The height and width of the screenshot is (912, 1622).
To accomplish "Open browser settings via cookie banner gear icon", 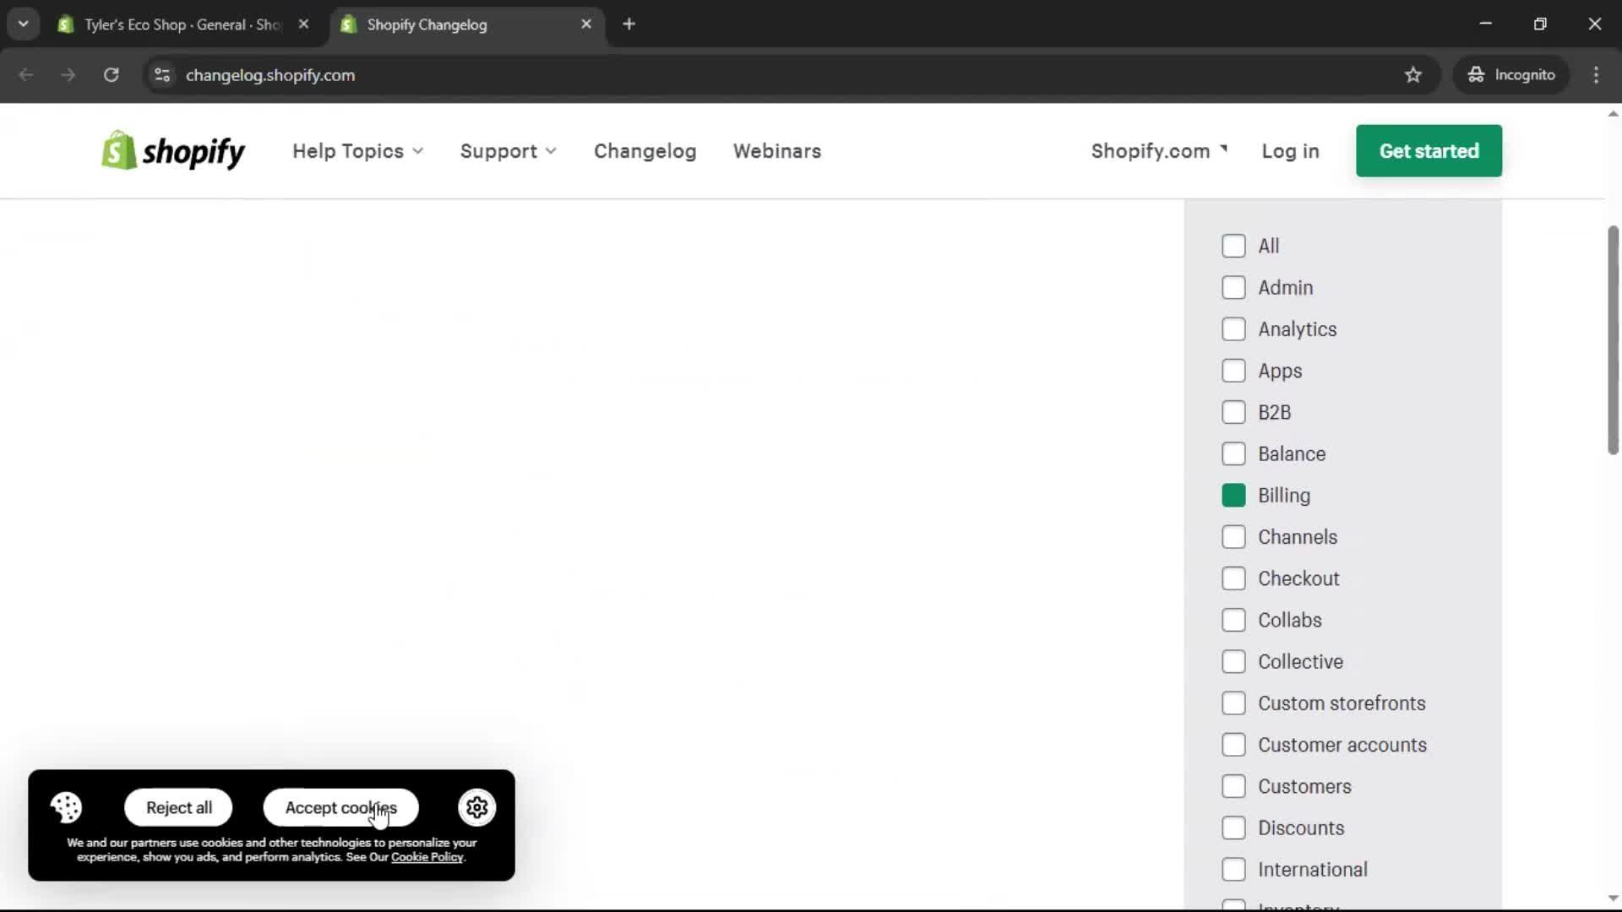I will click(x=477, y=807).
